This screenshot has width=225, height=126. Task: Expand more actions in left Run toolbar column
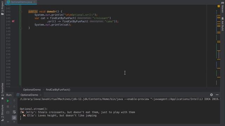[8, 122]
